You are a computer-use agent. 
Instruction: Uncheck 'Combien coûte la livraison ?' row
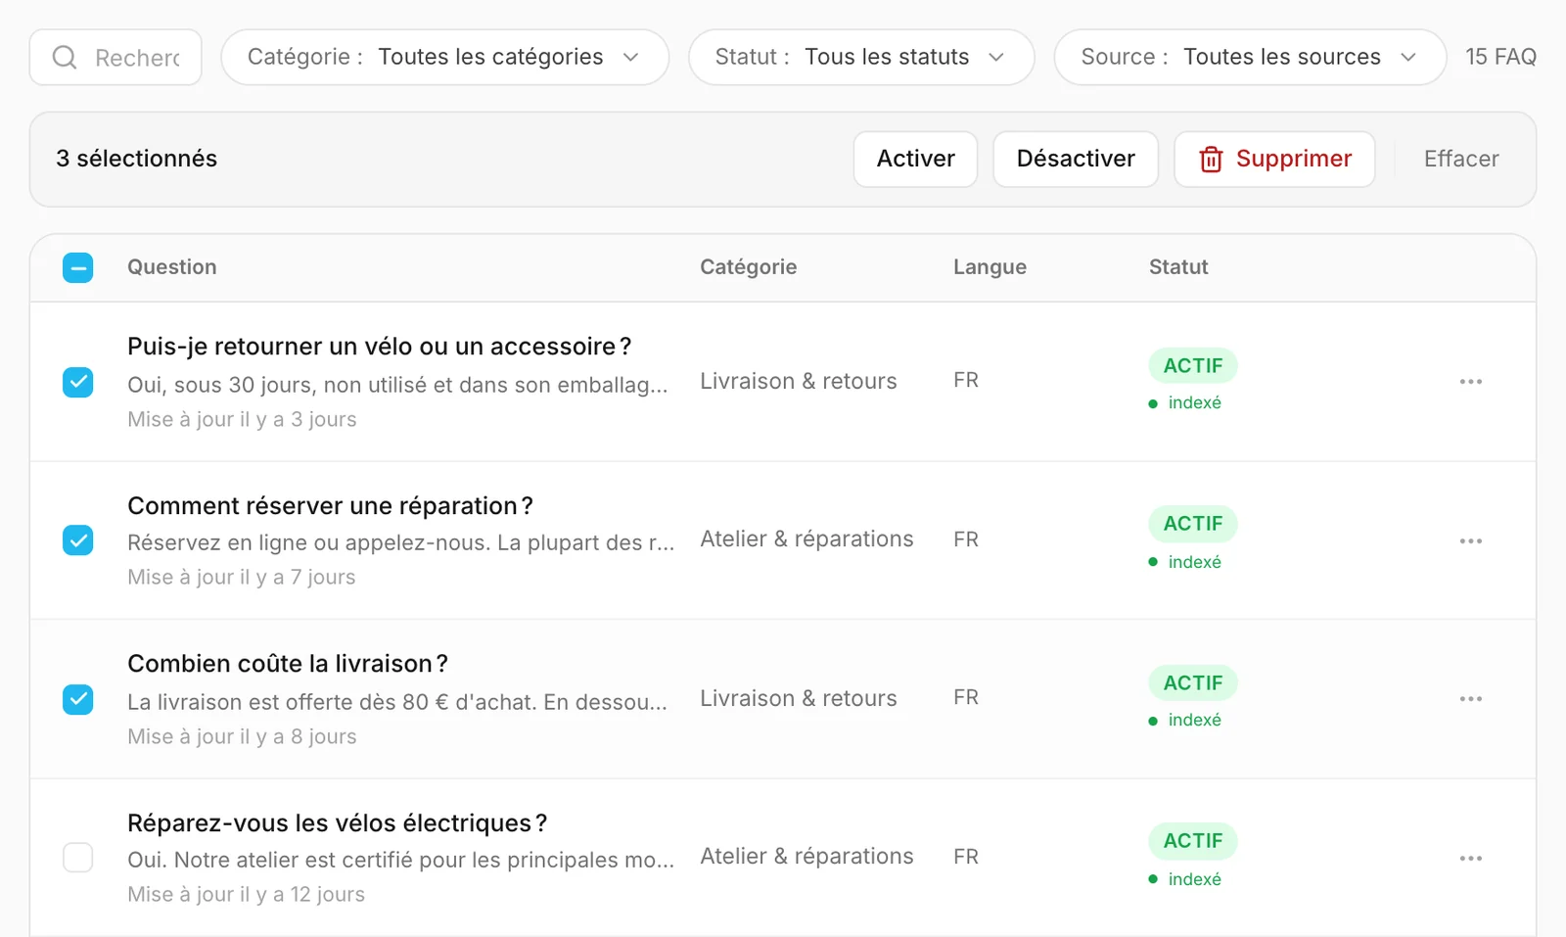78,699
